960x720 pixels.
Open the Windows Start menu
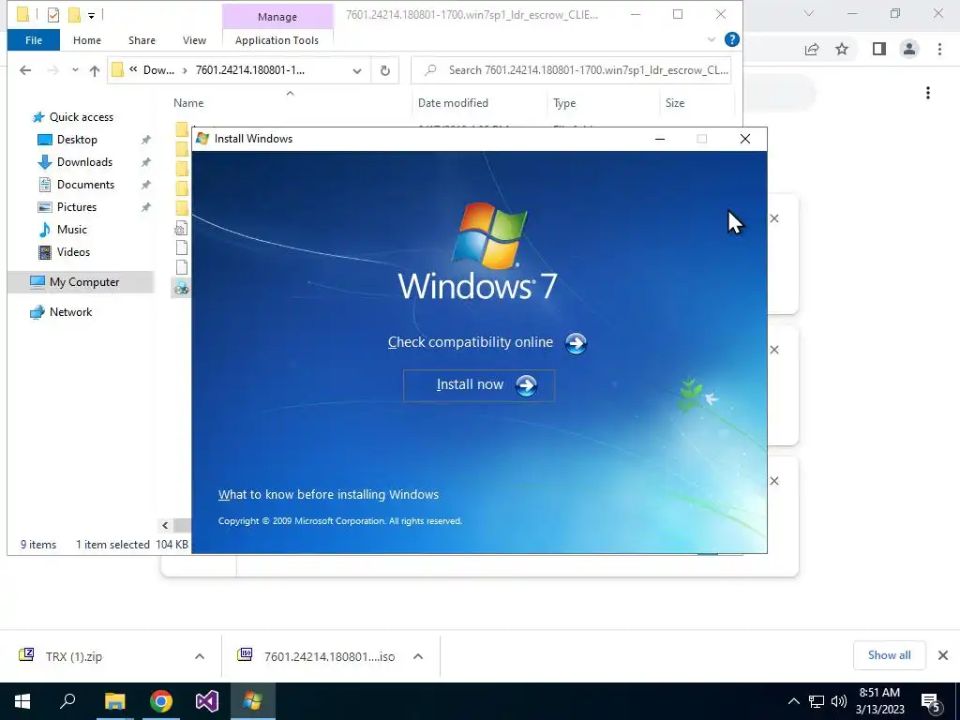(22, 701)
